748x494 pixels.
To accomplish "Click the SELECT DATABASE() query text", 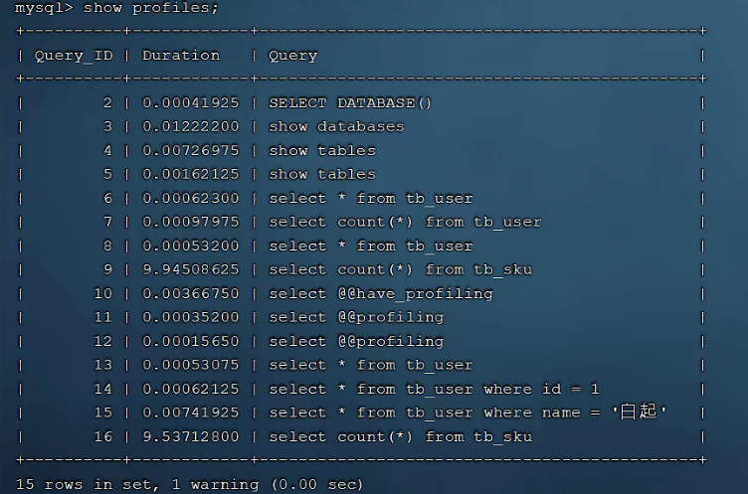I will 350,103.
